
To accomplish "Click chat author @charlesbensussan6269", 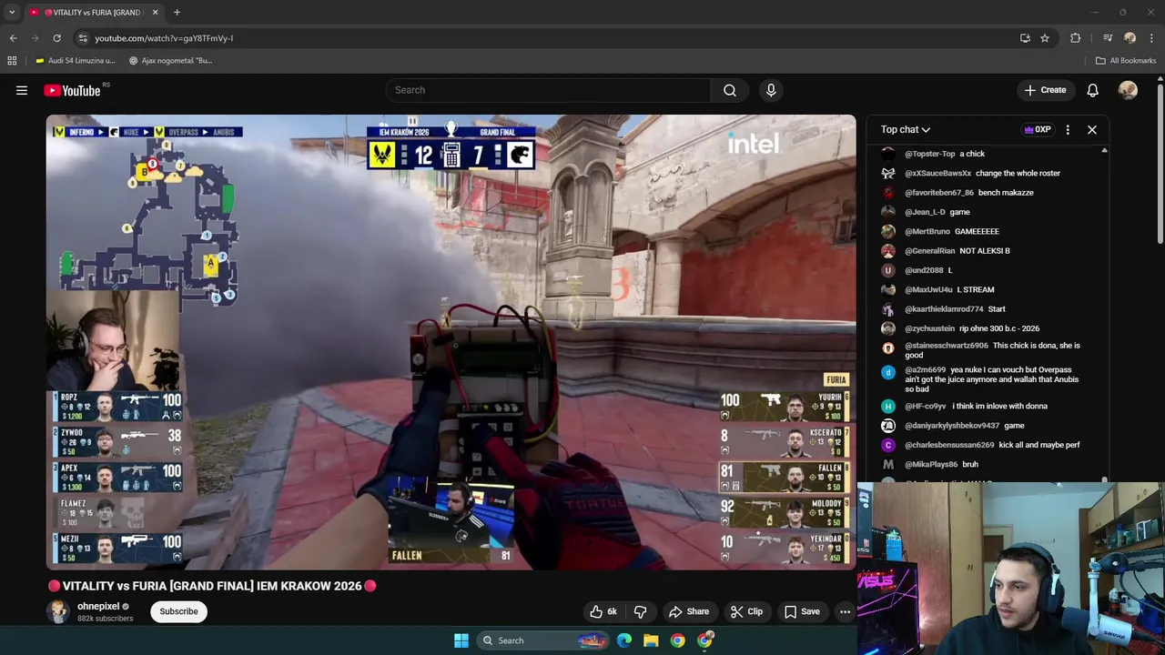I will tap(949, 445).
